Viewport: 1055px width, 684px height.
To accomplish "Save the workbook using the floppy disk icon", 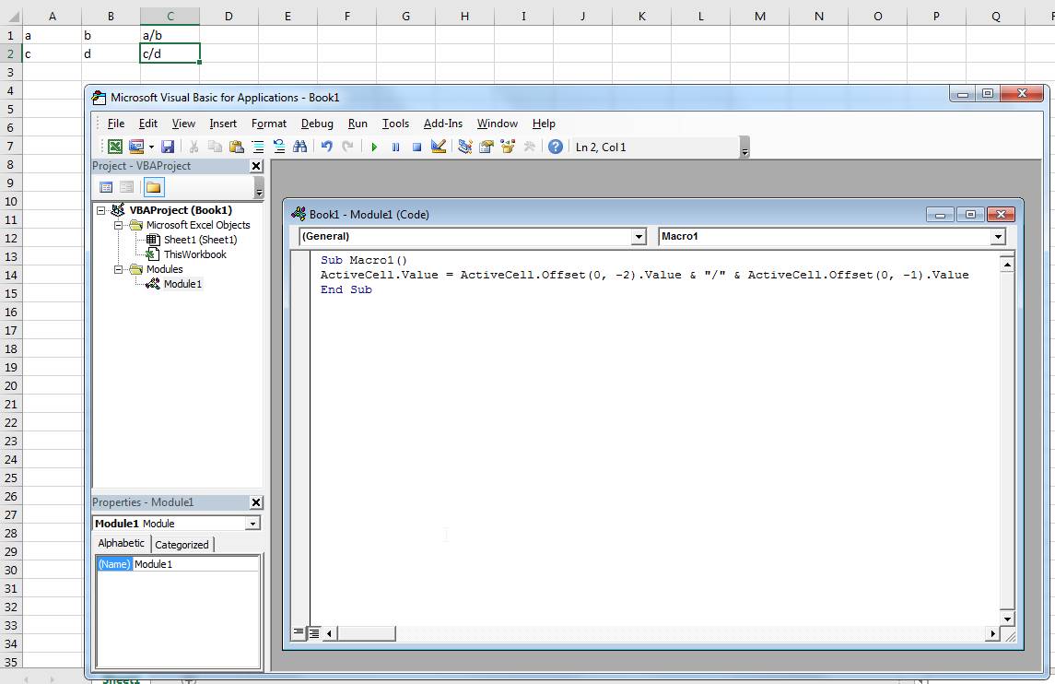I will click(168, 147).
